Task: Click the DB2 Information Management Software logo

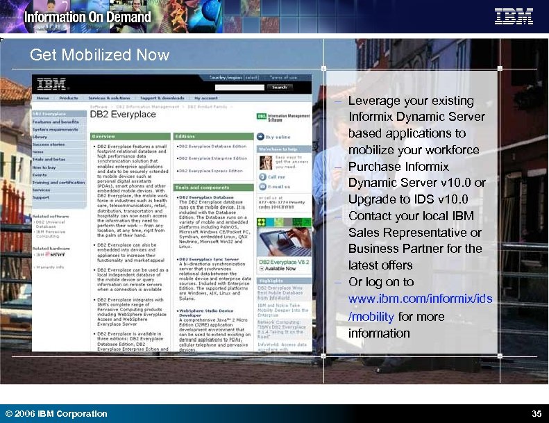Action: pos(283,117)
